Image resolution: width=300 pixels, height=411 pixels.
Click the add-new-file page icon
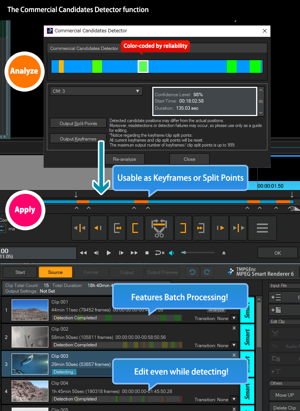click(276, 310)
